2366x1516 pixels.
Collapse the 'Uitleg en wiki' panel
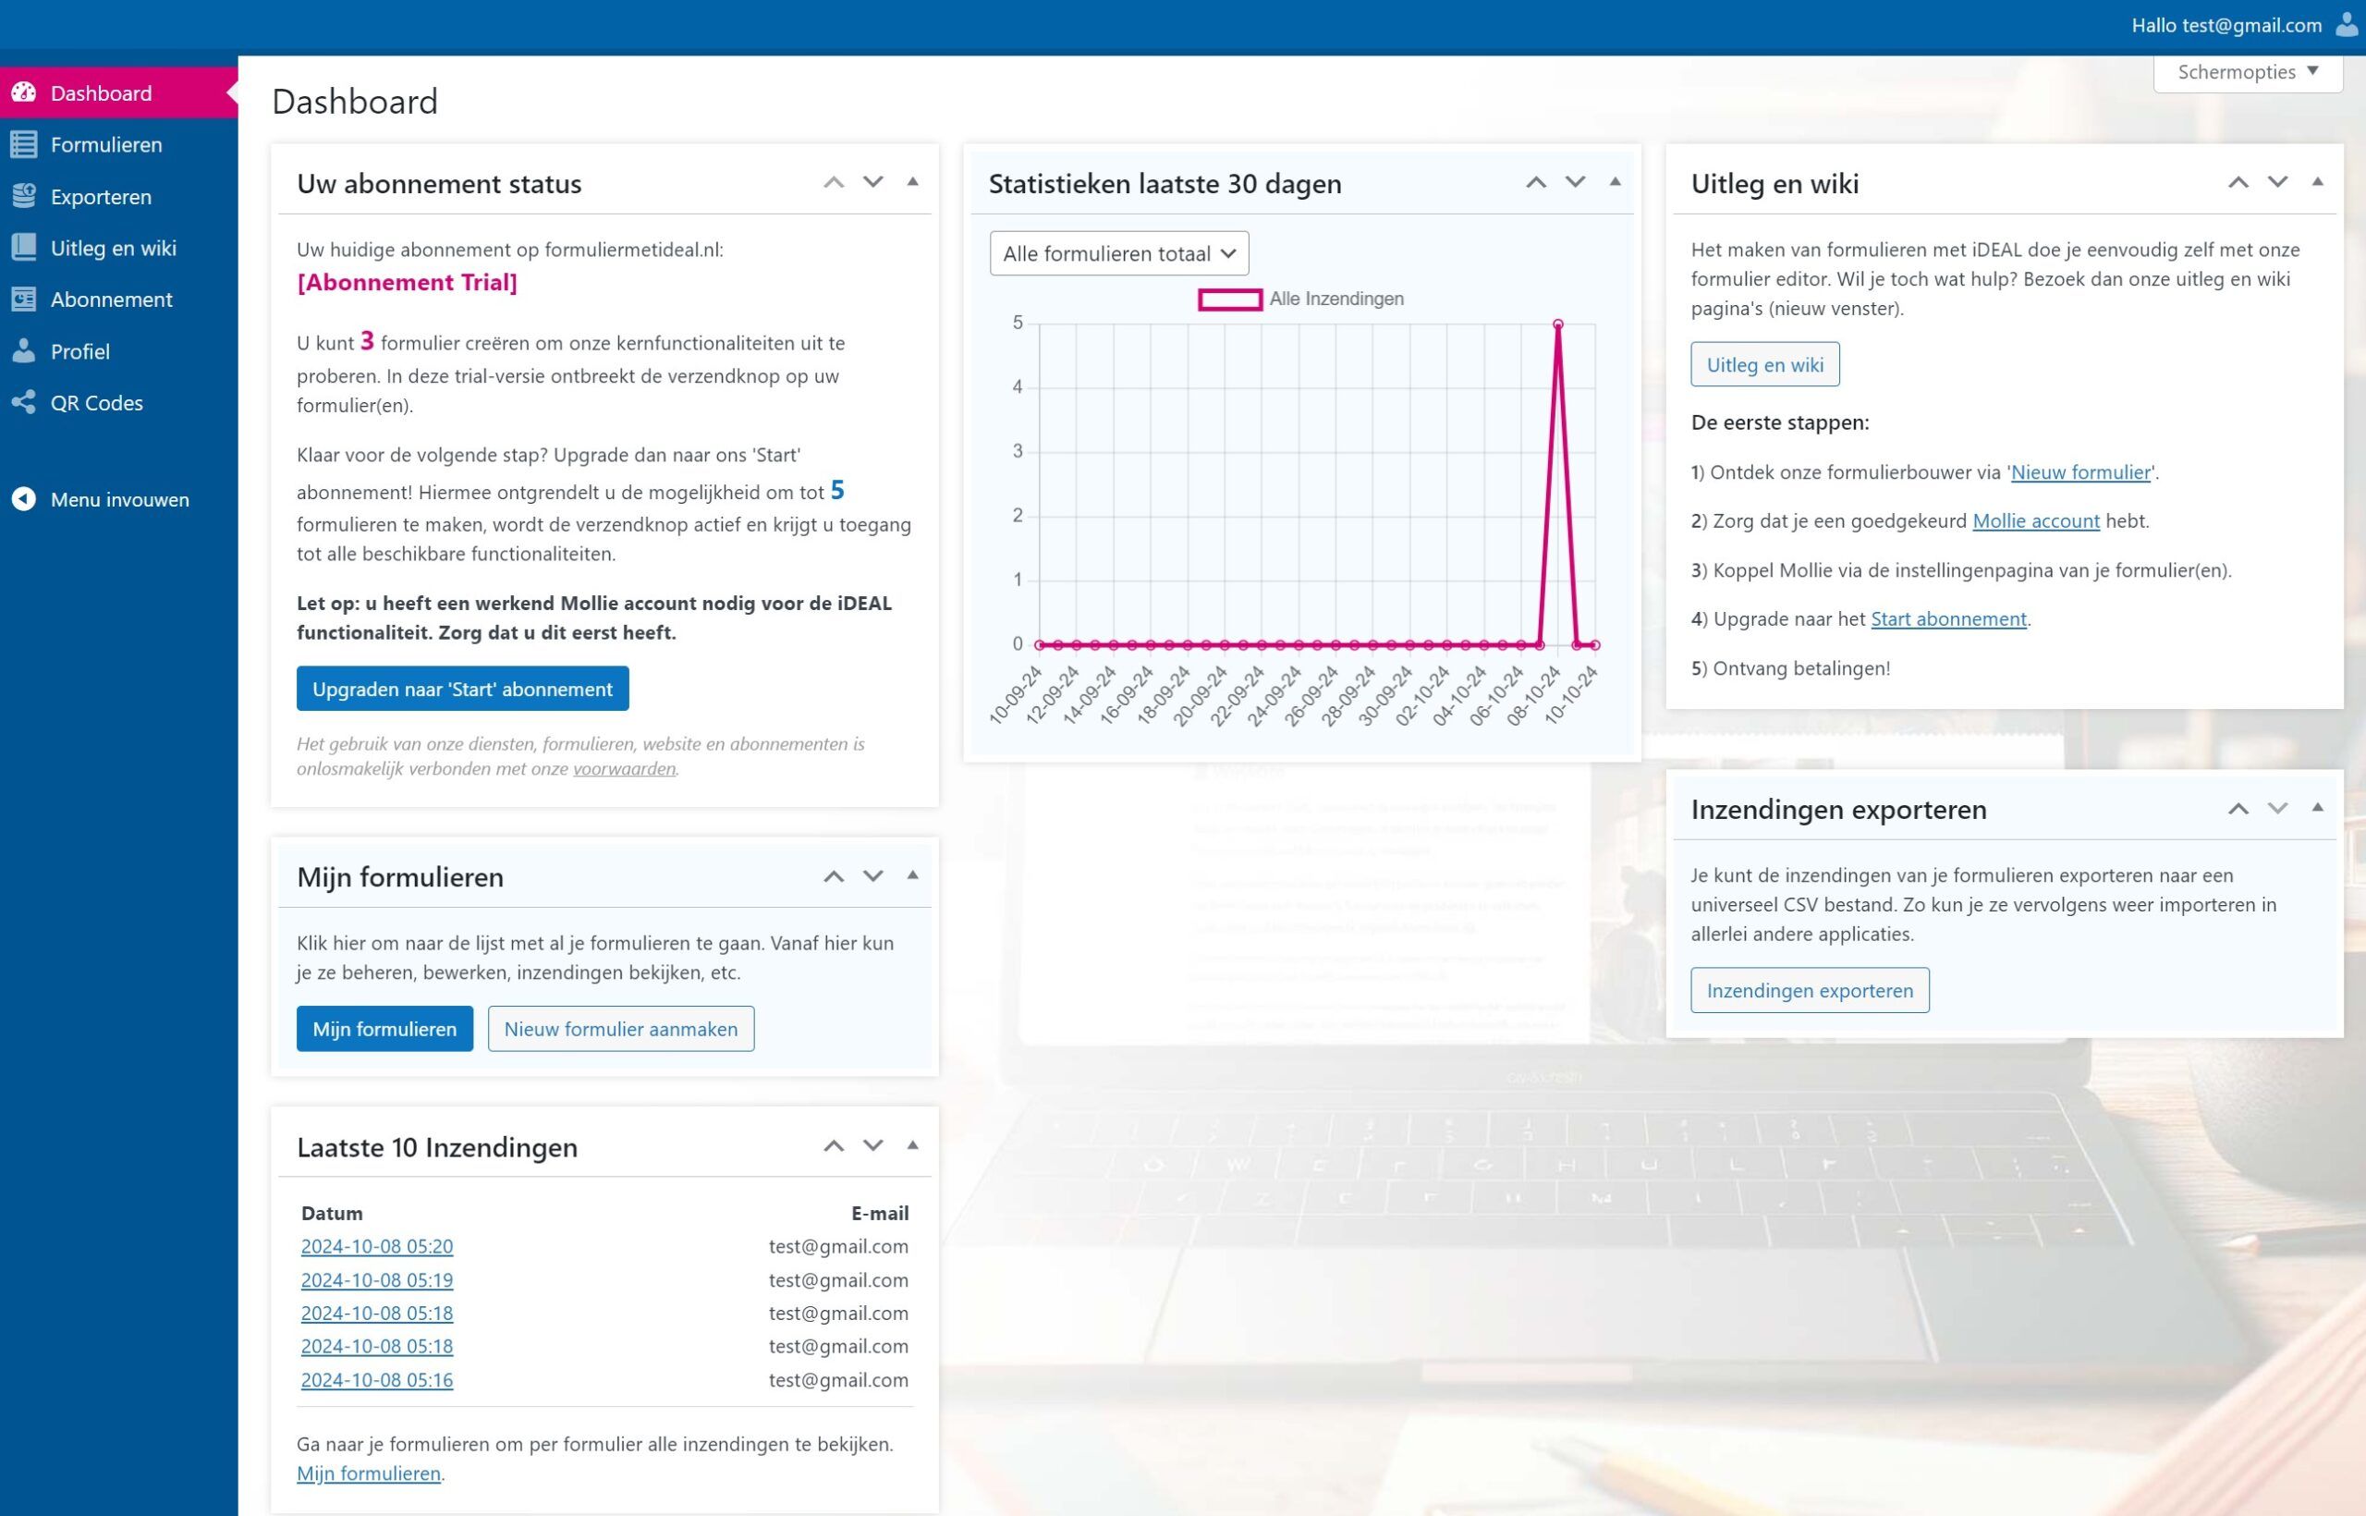2318,181
